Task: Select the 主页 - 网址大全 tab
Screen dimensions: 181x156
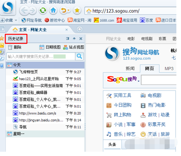Action: [x=39, y=29]
